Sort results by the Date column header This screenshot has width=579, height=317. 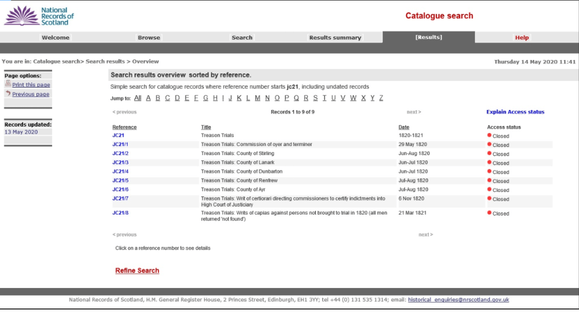pyautogui.click(x=404, y=127)
